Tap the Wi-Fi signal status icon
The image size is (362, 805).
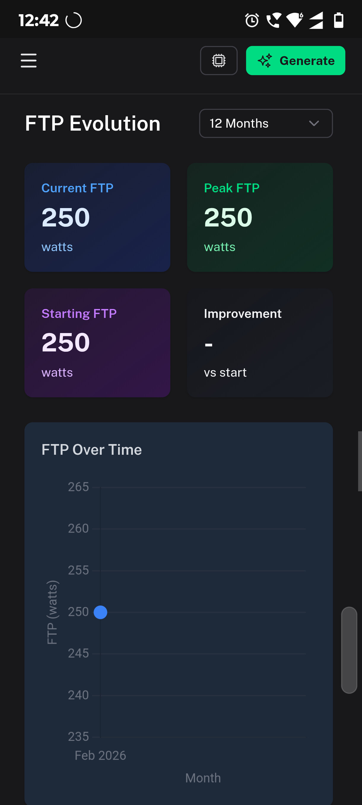pos(295,20)
